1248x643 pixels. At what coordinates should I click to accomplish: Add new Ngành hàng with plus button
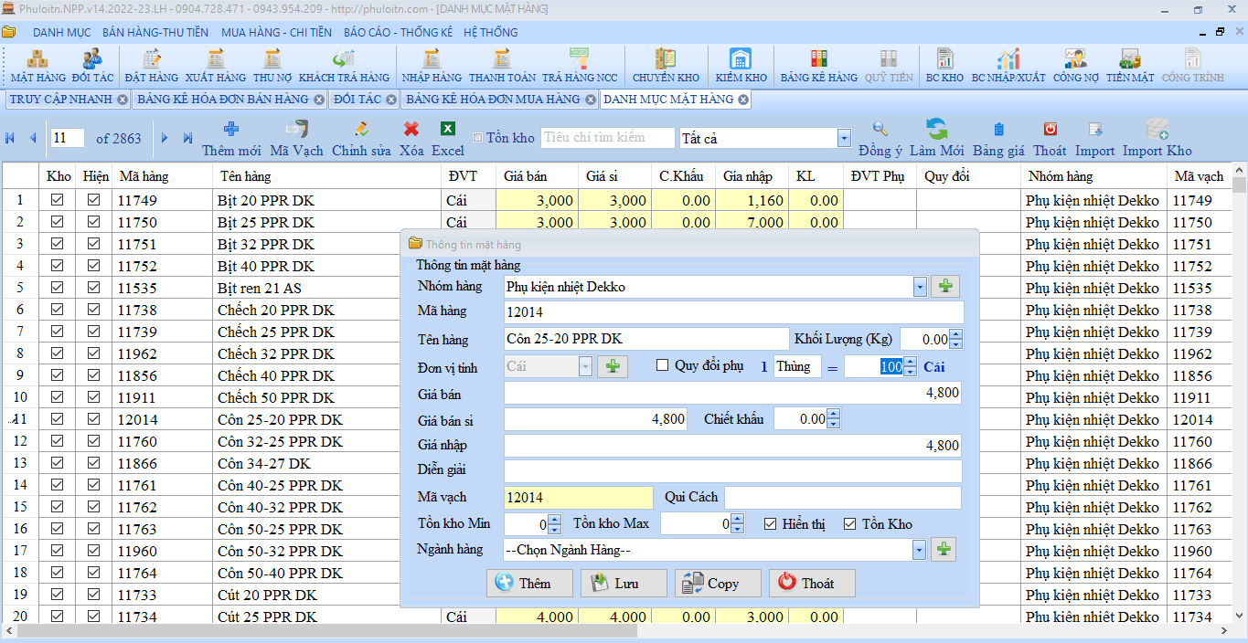(944, 550)
